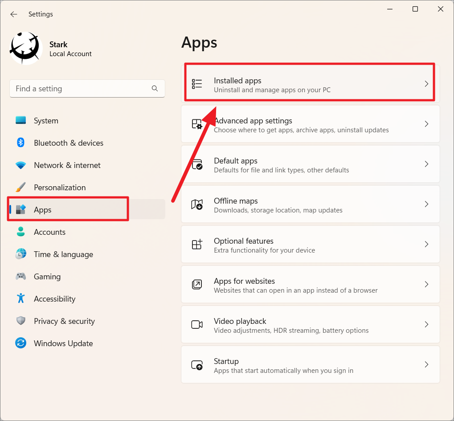Open the Installed apps icon
Image resolution: width=454 pixels, height=421 pixels.
[x=196, y=84]
